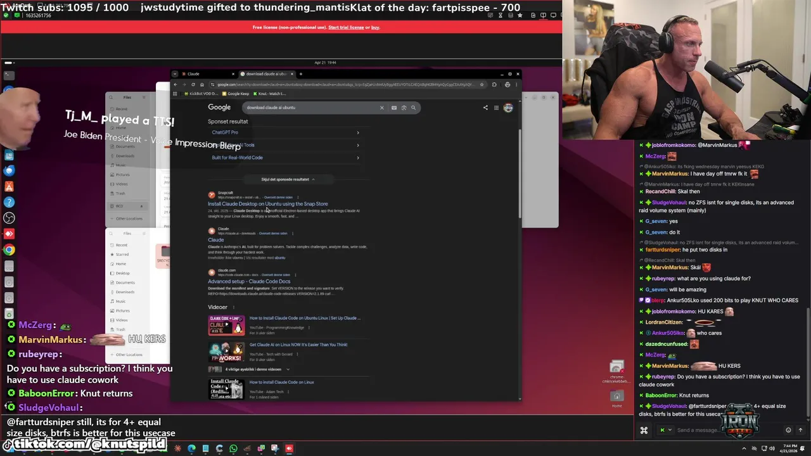
Task: Select Other Locations in upper Files window
Action: click(129, 218)
